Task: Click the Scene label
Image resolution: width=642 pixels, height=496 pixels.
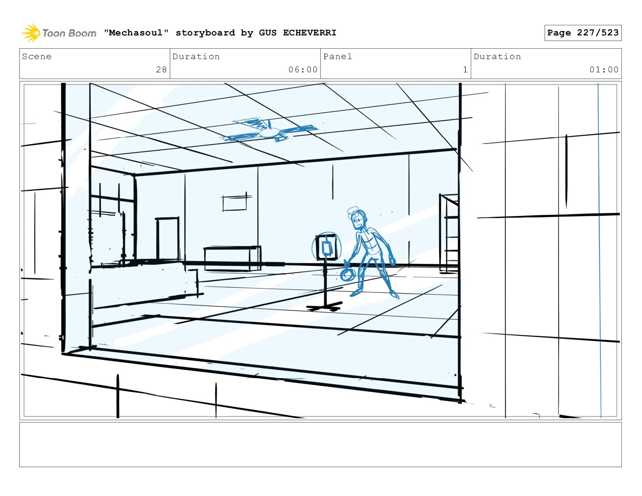Action: tap(37, 56)
